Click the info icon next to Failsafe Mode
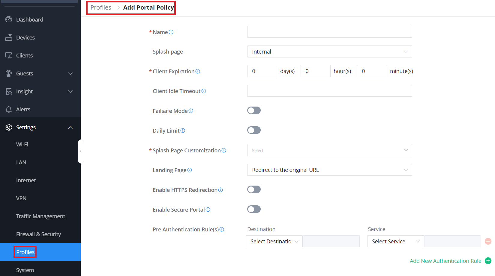The width and height of the screenshot is (495, 276). [191, 110]
